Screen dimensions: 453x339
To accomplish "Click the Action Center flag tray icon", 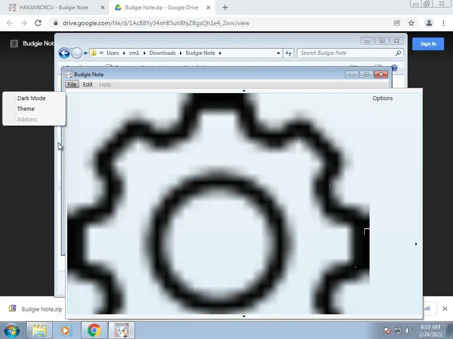I will click(x=387, y=331).
